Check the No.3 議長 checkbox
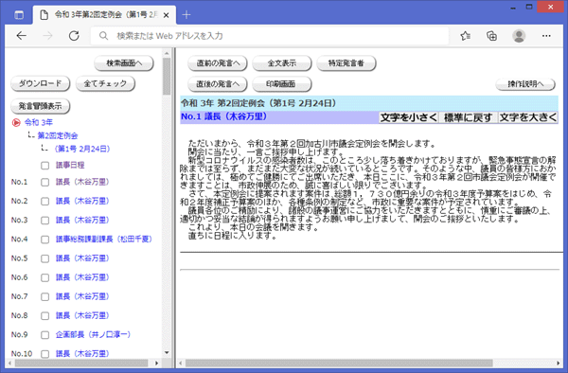Image resolution: width=568 pixels, height=373 pixels. coord(44,221)
